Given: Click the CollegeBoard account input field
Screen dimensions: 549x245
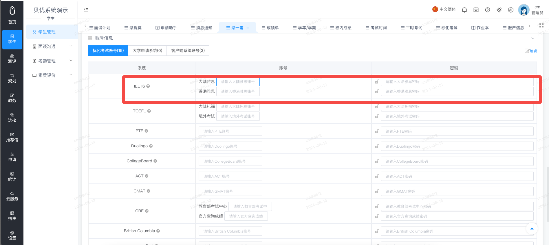Looking at the screenshot, I should click(230, 161).
